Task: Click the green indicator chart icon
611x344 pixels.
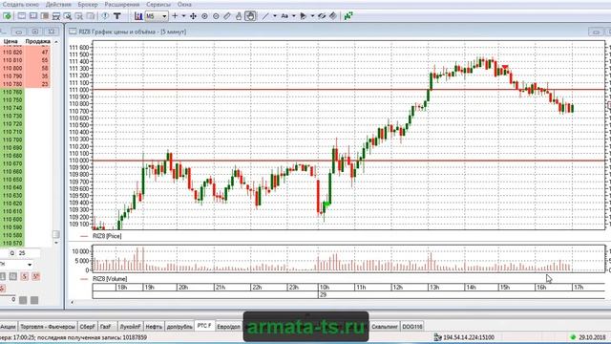Action: 348,16
